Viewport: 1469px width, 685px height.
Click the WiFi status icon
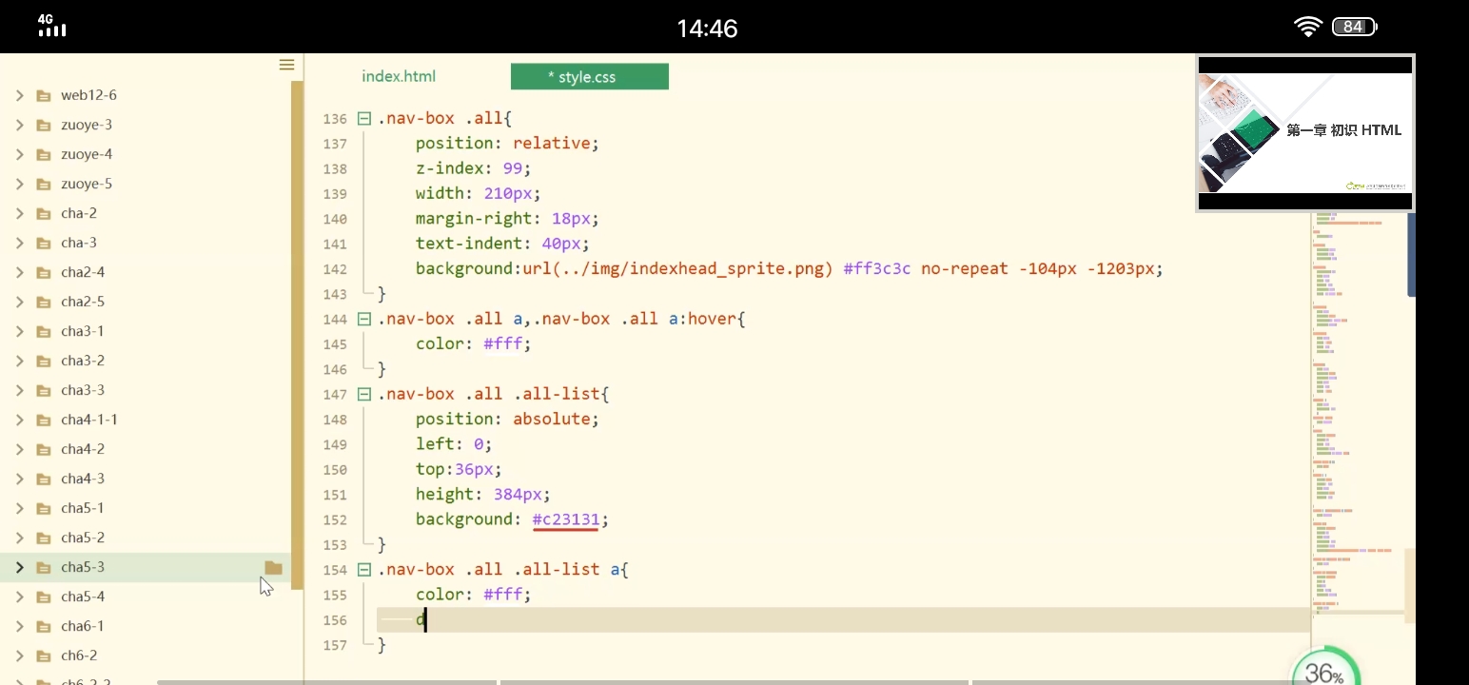1308,27
